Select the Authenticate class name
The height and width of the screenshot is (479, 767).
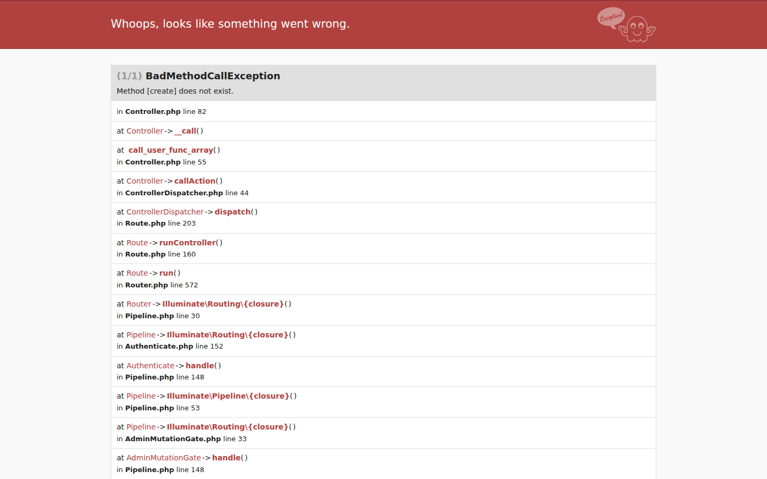click(x=150, y=366)
